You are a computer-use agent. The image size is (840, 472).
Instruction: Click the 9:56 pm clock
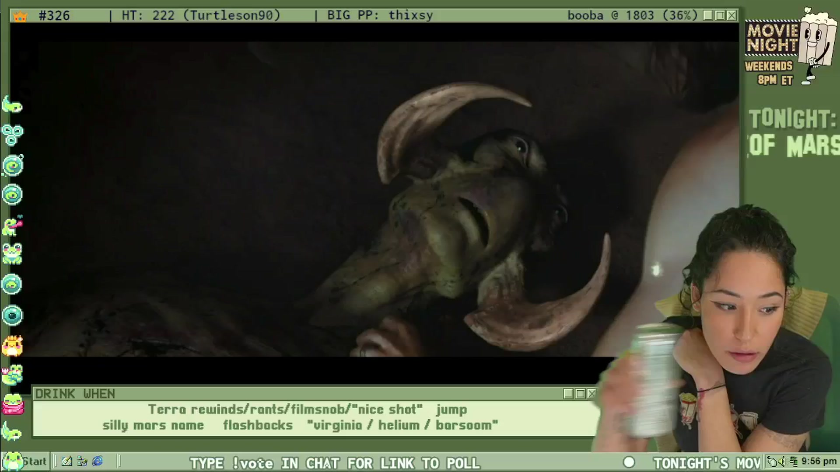pyautogui.click(x=819, y=462)
